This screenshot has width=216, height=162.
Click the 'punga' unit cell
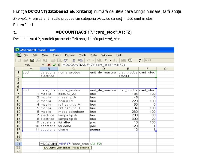(103, 130)
